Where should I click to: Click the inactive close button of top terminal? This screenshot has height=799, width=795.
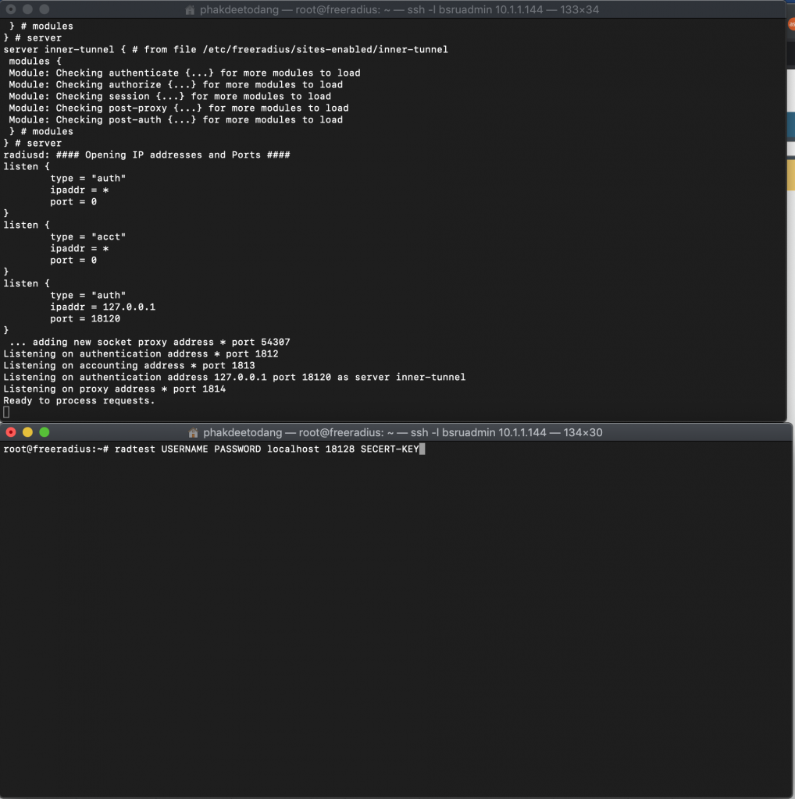[x=11, y=9]
